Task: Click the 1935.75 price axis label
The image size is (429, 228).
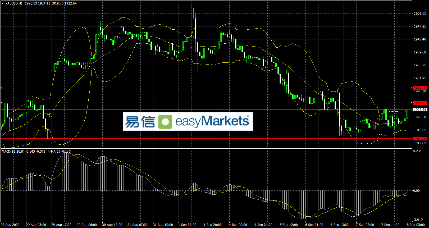Action: tap(420, 65)
